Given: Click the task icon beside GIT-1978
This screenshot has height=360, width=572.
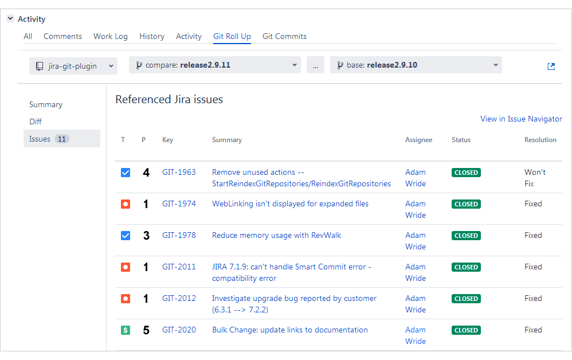Looking at the screenshot, I should [x=126, y=236].
